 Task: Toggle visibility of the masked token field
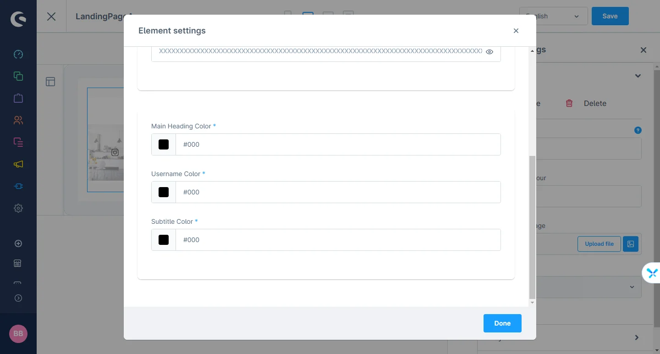point(489,52)
